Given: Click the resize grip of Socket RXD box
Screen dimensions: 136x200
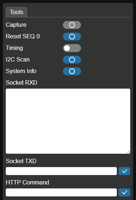Looking at the screenshot, I should coord(128,152).
